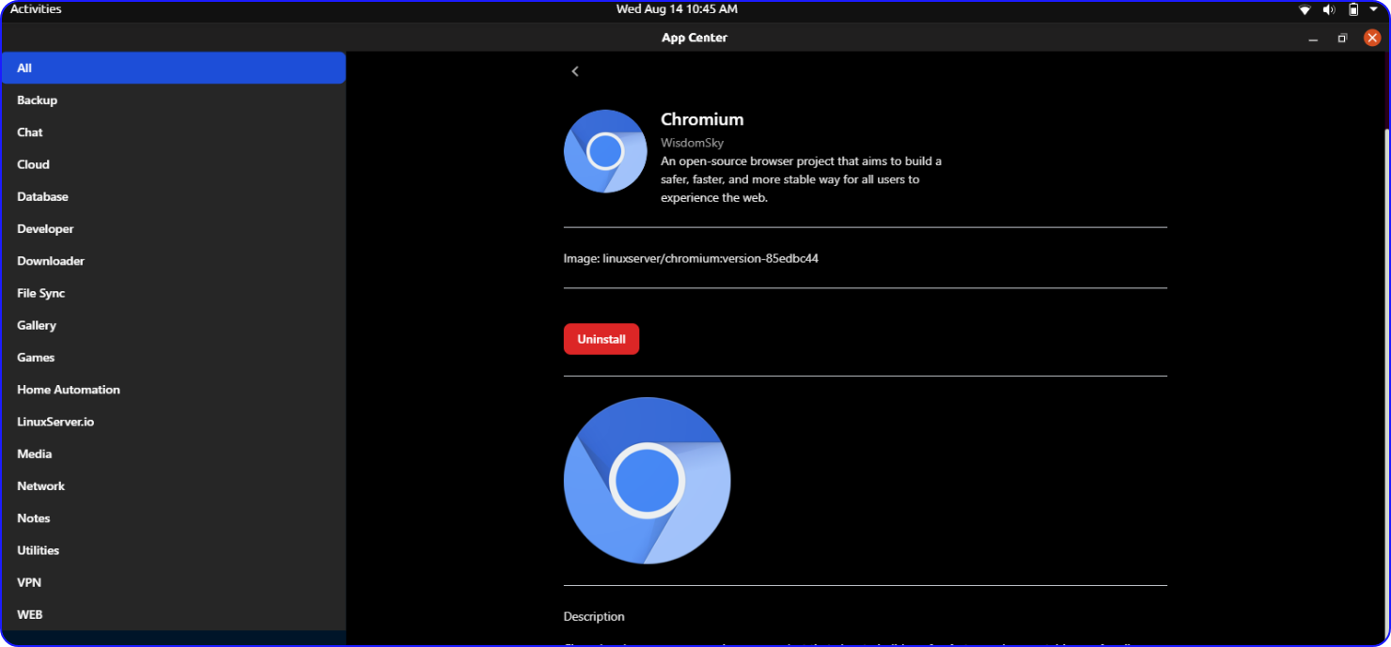Minimize the App Center window
Viewport: 1391px width, 647px height.
(x=1312, y=39)
